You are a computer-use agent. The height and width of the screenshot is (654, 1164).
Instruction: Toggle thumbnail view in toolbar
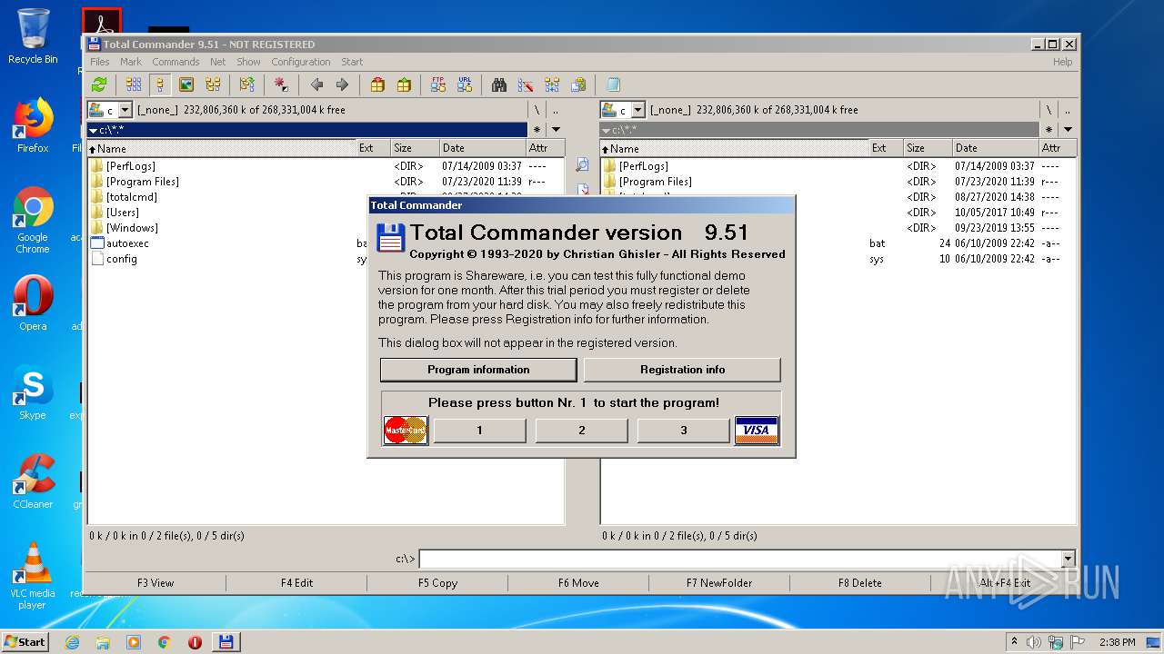pyautogui.click(x=186, y=84)
